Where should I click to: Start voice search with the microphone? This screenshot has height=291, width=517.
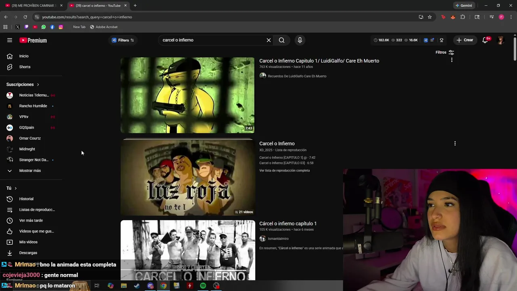coord(300,40)
